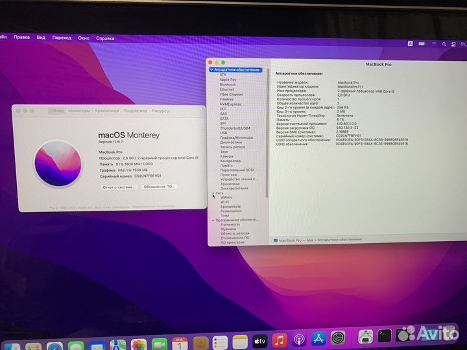The height and width of the screenshot is (350, 467).
Task: Switch to the Мониторы tab
Action: (x=79, y=111)
